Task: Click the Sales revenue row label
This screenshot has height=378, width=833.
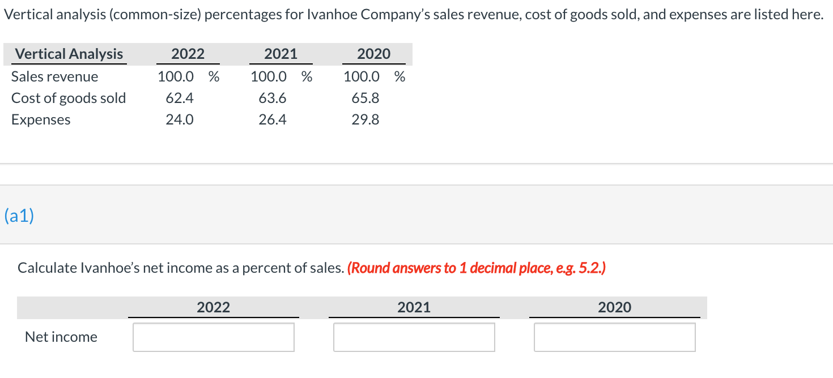Action: tap(55, 76)
